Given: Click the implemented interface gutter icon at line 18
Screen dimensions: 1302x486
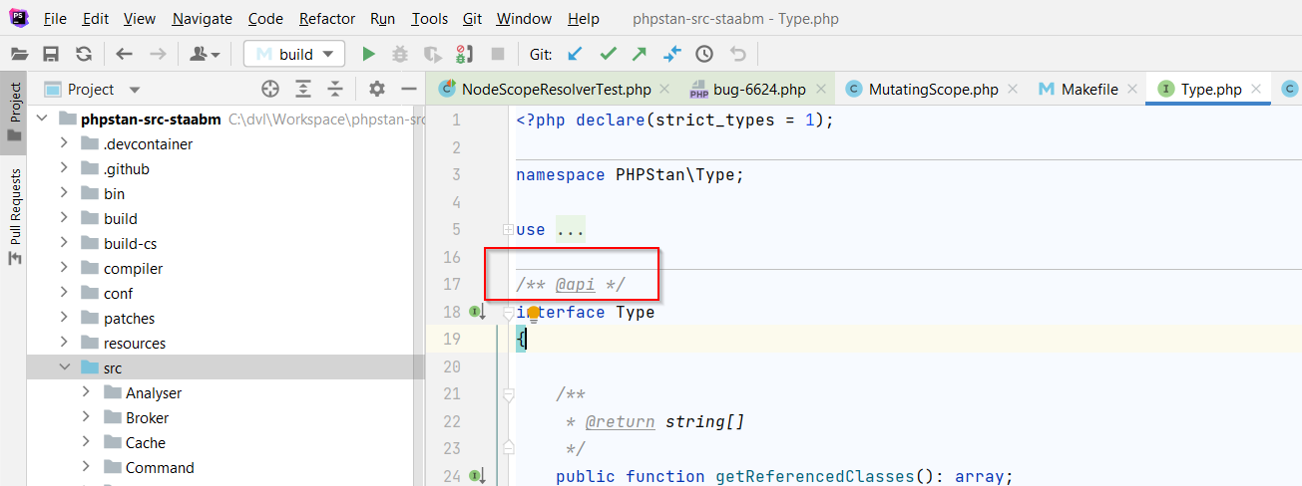Looking at the screenshot, I should coord(477,312).
